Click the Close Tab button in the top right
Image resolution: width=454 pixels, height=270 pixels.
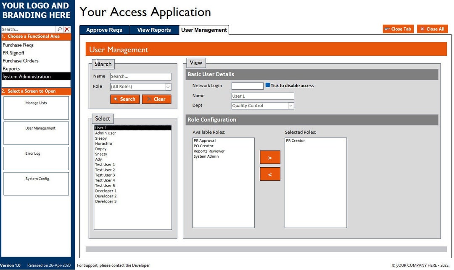point(397,29)
